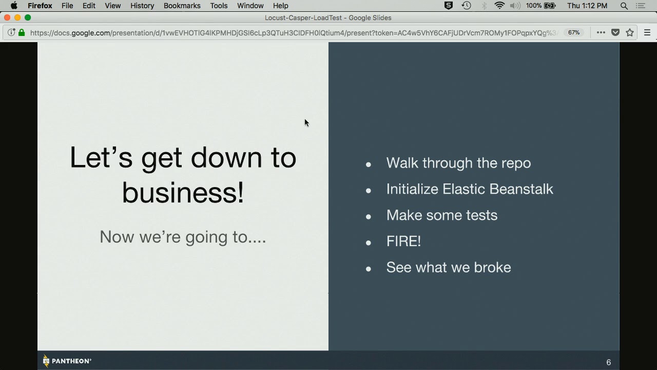The height and width of the screenshot is (370, 657).
Task: Open the Firefox application menu
Action: [40, 6]
